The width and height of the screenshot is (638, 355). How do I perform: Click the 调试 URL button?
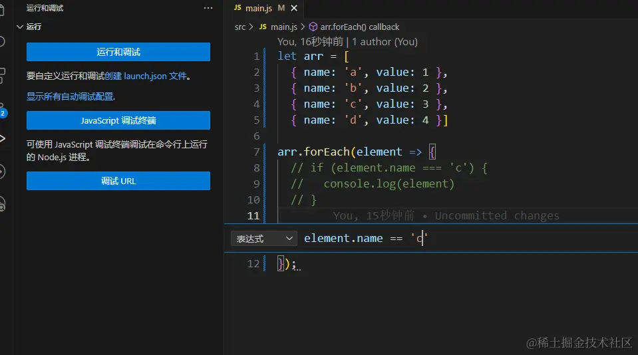pos(118,181)
